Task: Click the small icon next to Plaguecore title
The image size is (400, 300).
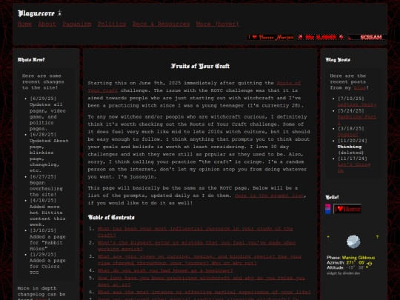Action: pyautogui.click(x=60, y=13)
